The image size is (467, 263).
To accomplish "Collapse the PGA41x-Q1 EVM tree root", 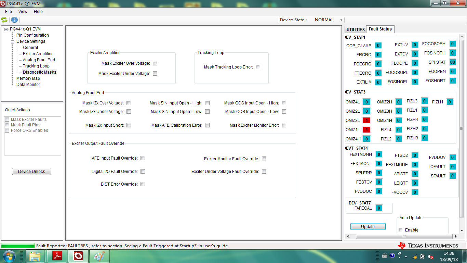I will 6,29.
